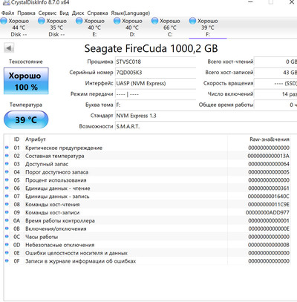Select row Включения/отключения
This screenshot has width=297, height=302.
tap(147, 229)
